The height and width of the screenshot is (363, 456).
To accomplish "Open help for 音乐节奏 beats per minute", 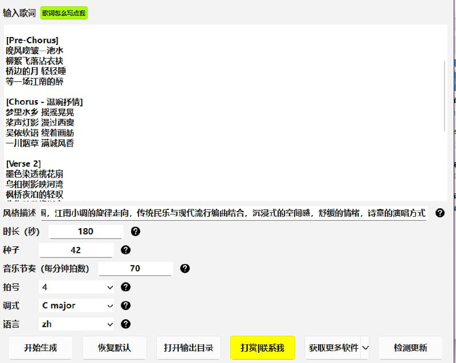I will 185,269.
